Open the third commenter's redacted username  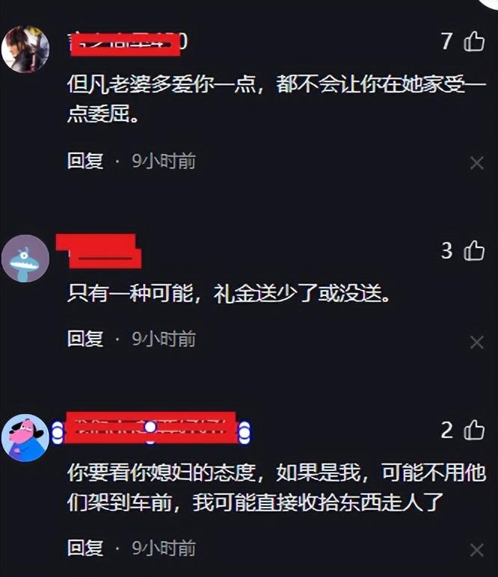tap(150, 428)
